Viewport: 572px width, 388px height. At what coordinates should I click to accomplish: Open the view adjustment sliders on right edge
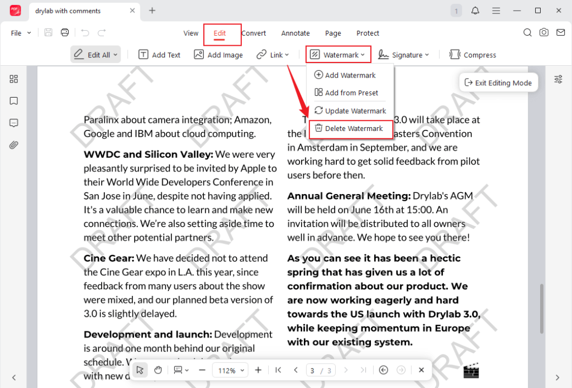coord(558,79)
